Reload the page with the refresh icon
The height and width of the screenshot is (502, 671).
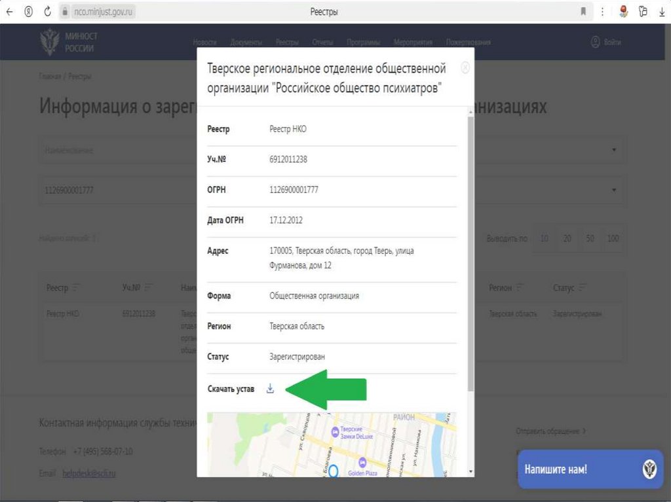pos(47,12)
